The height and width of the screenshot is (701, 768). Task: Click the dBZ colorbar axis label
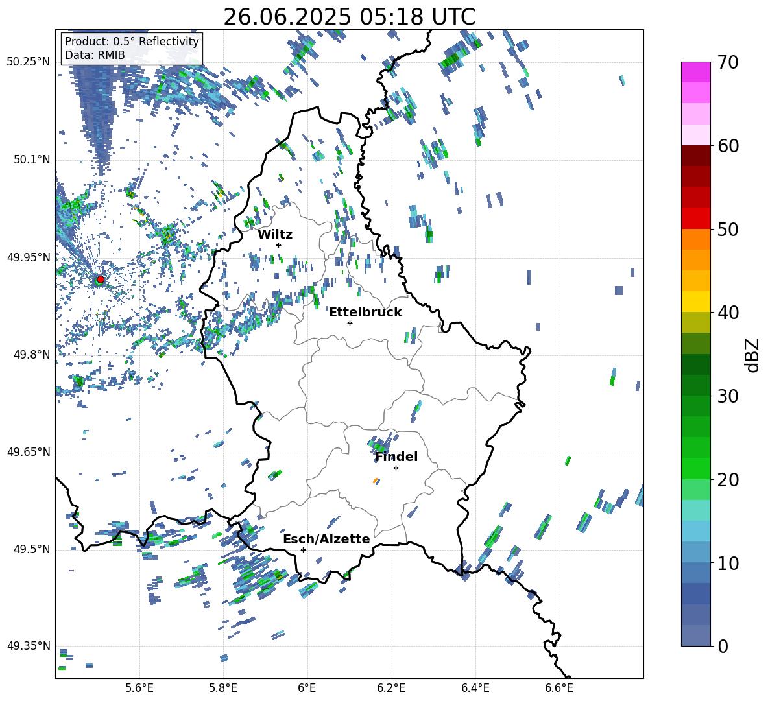[753, 355]
